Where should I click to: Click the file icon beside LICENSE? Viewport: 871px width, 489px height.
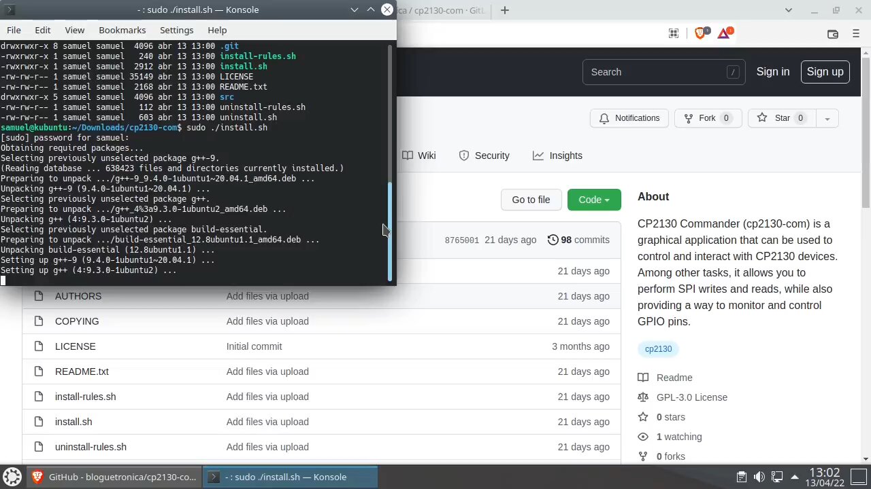point(38,346)
